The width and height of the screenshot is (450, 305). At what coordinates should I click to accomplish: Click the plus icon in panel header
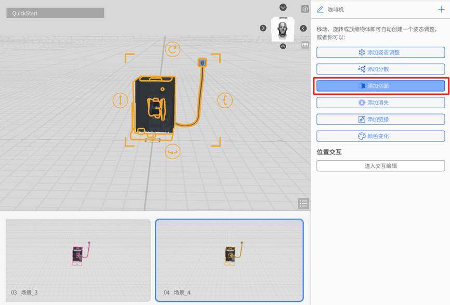[441, 9]
